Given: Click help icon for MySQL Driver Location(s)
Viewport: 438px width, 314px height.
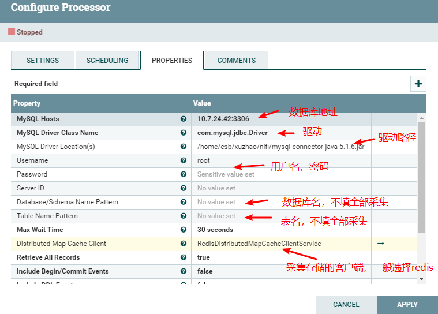Looking at the screenshot, I should point(184,147).
